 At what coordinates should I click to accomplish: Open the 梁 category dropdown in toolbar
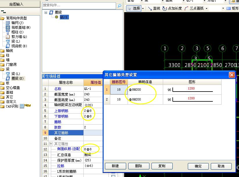tap(163, 1)
